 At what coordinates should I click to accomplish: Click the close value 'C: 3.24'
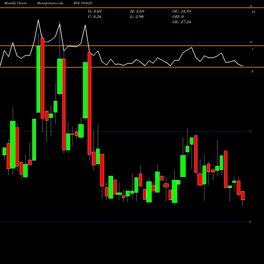[95, 17]
